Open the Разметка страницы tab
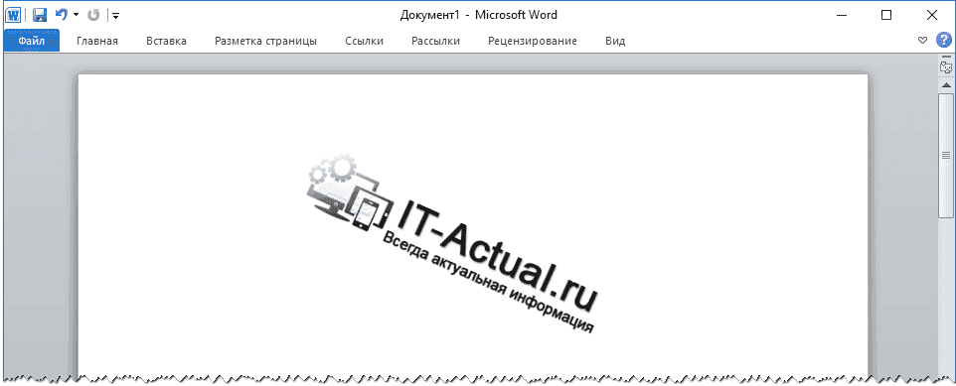 [265, 41]
